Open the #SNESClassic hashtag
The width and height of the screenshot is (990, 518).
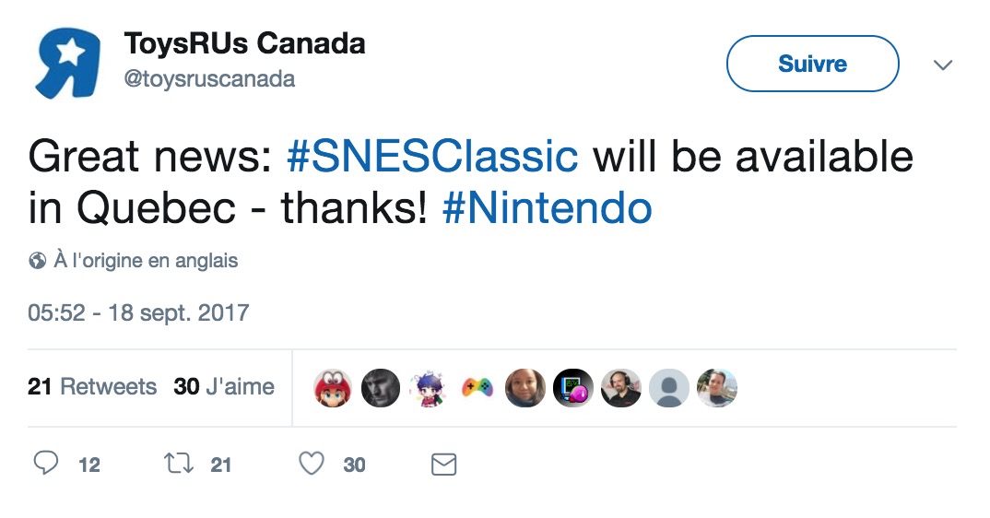tap(432, 156)
